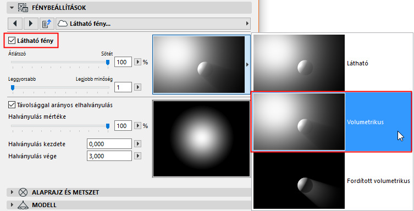Expand the MODELL section

pyautogui.click(x=12, y=204)
